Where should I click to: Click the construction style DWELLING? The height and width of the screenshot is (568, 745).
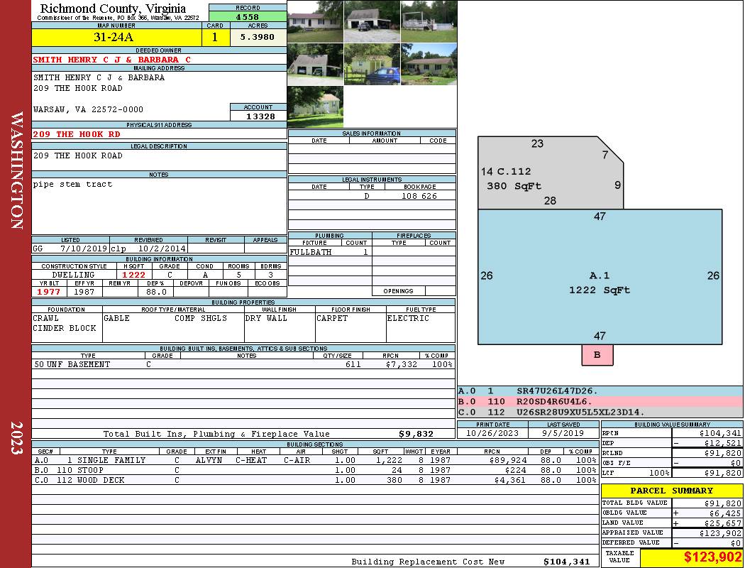tap(73, 275)
